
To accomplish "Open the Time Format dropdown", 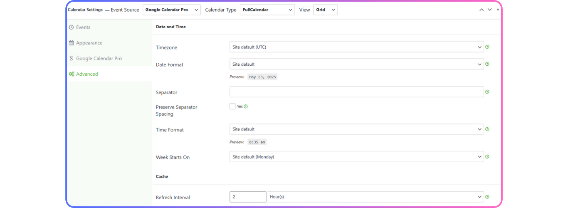I will point(356,129).
